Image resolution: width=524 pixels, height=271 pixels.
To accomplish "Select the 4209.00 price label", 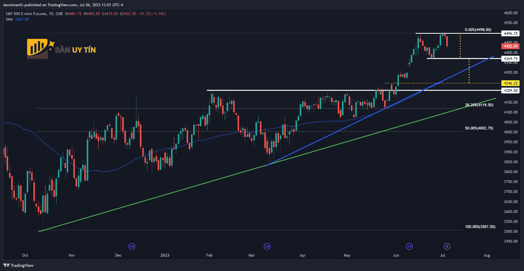I will point(511,90).
